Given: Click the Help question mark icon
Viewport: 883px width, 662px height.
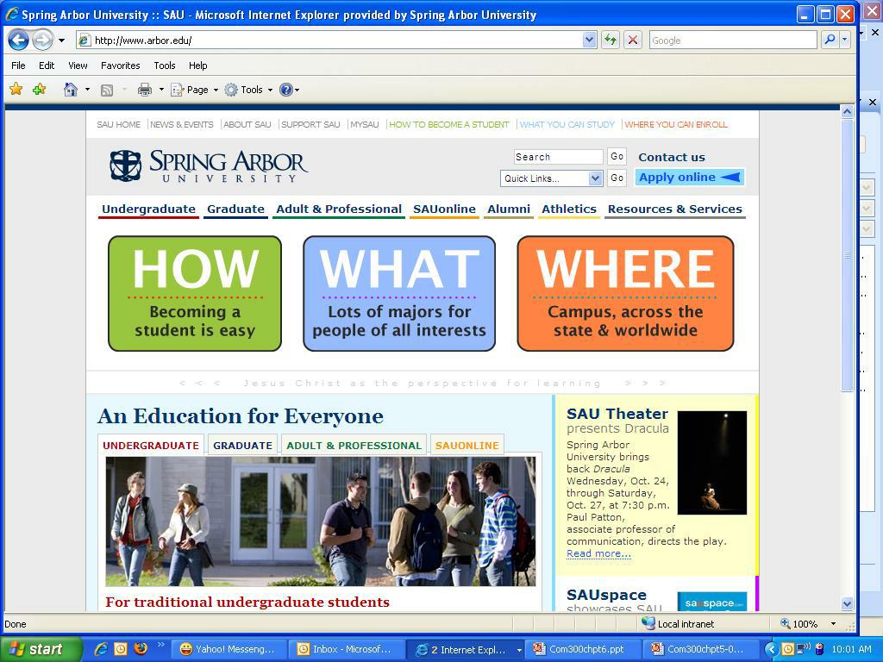Looking at the screenshot, I should point(286,90).
